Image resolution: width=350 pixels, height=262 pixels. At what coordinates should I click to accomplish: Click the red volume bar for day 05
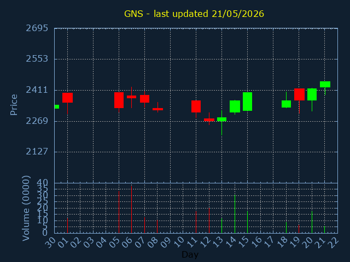(x=119, y=212)
